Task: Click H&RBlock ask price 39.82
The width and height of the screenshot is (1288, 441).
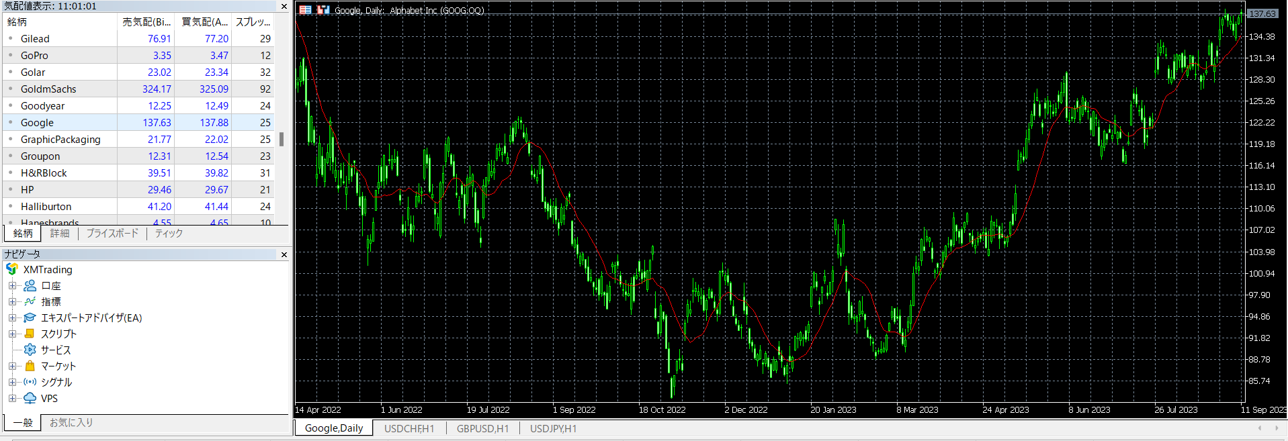Action: 216,173
